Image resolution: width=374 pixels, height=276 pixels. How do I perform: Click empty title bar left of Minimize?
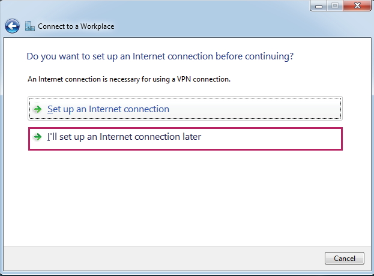pyautogui.click(x=180, y=6)
